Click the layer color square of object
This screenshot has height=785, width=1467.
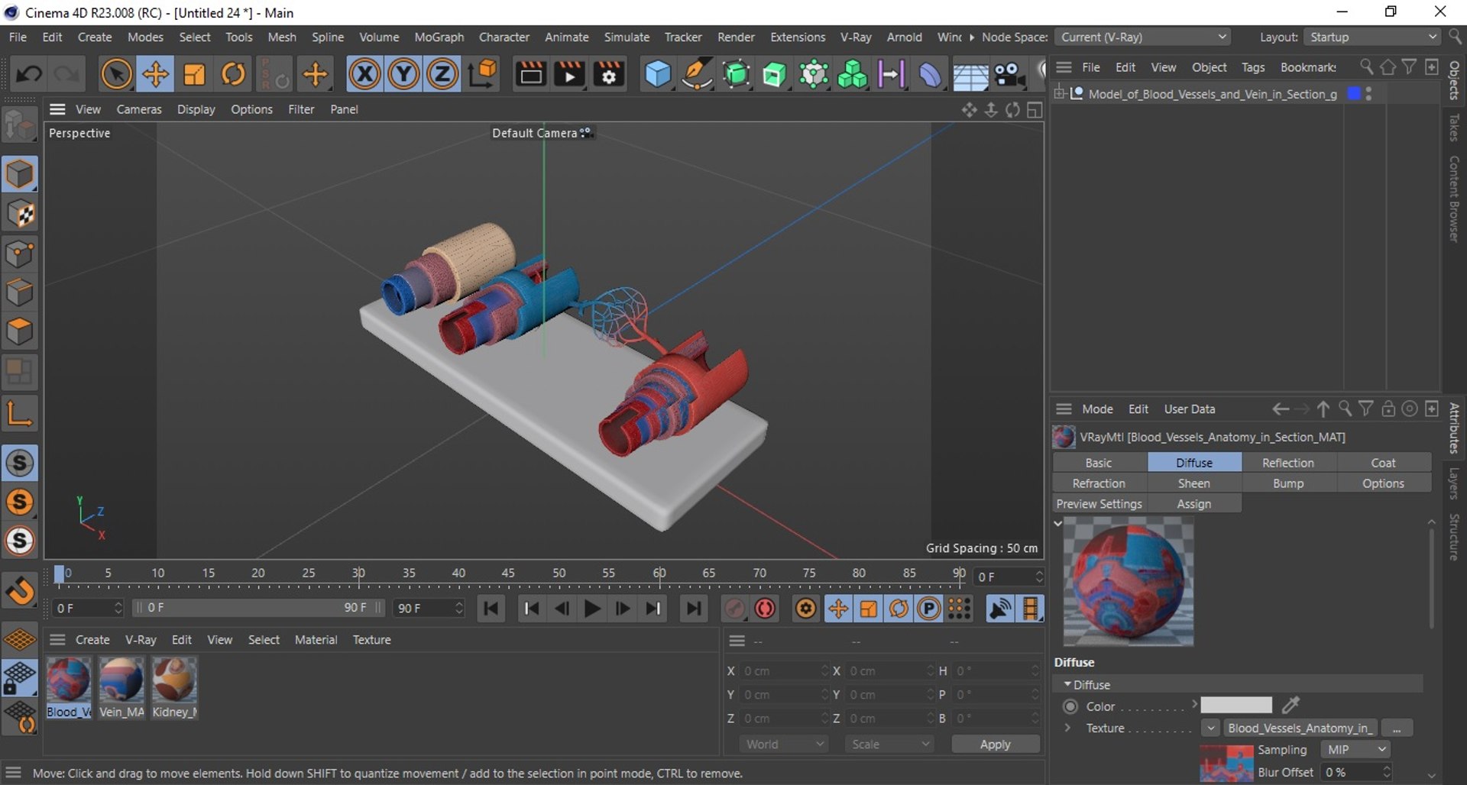click(1354, 94)
